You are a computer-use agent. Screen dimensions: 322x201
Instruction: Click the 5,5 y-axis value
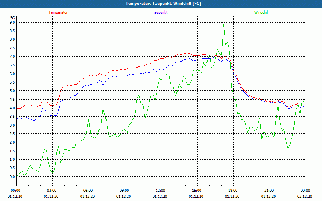coord(12,82)
